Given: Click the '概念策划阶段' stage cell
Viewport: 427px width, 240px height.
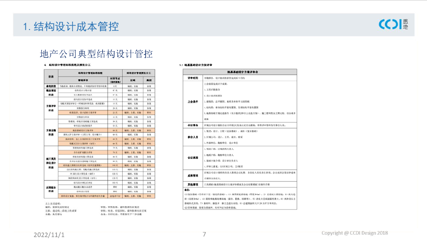Looking at the screenshot, I should (x=51, y=92).
